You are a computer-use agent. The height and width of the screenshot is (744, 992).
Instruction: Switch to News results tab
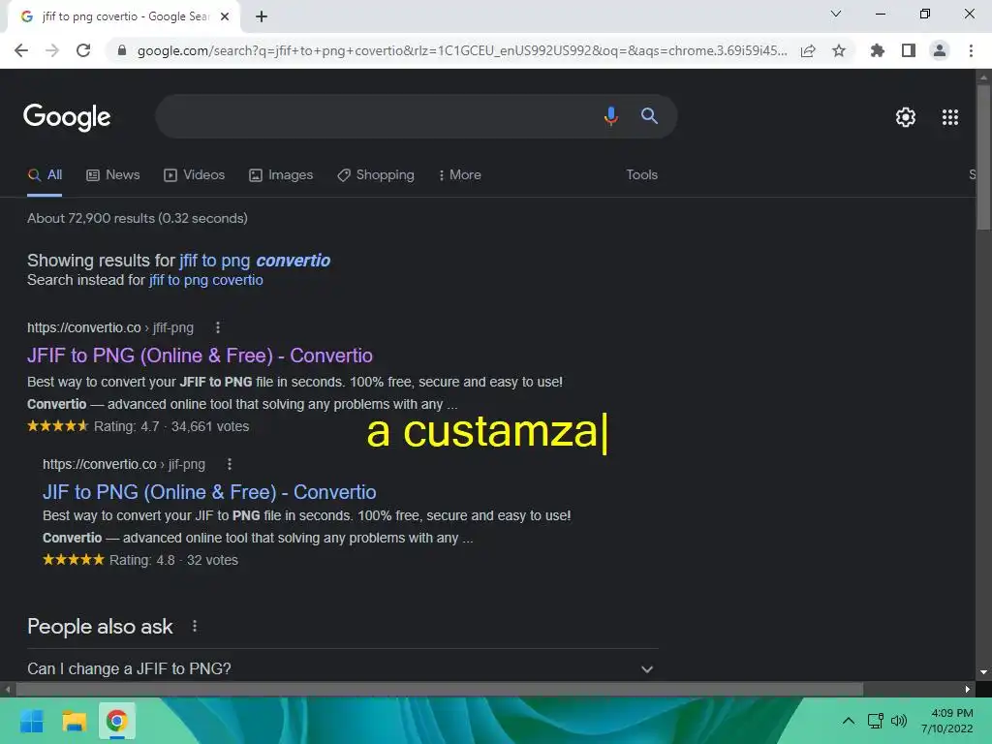pos(113,175)
